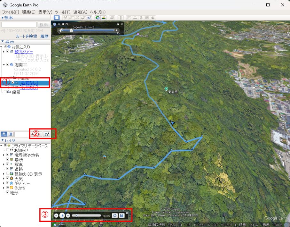290x227 pixels.
Task: Fast forward the tour playback
Action: point(68,215)
